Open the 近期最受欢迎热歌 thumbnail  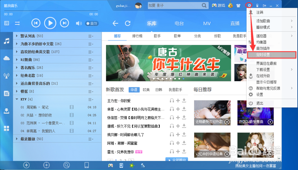212,113
